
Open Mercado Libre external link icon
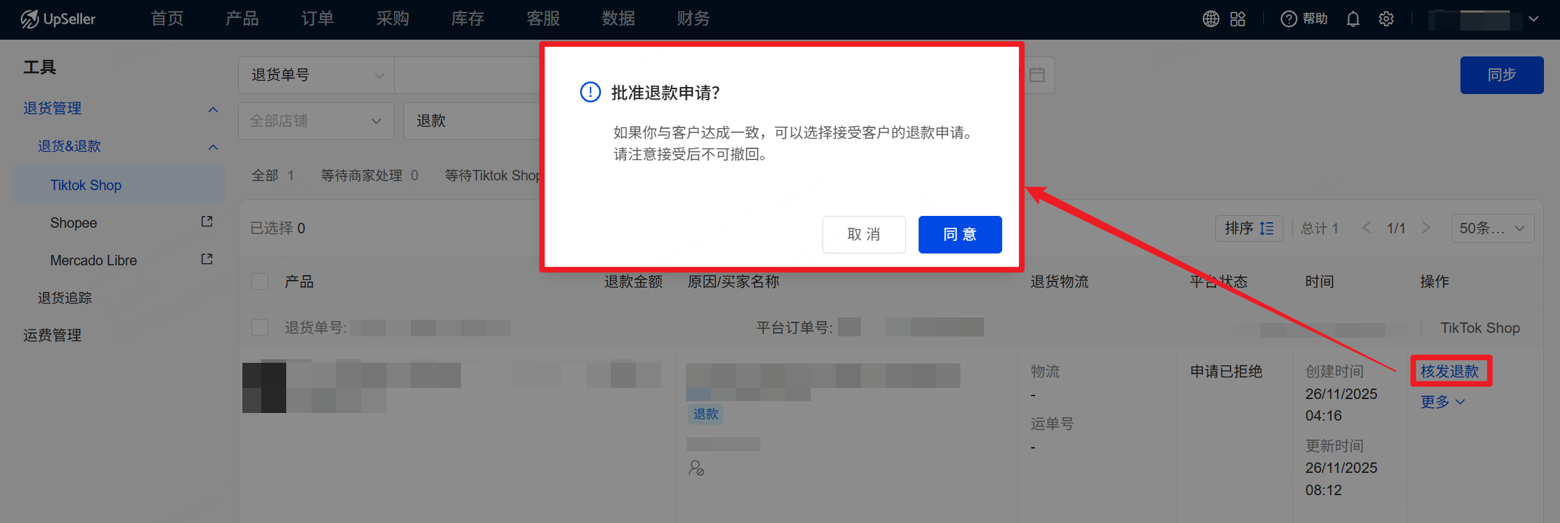pyautogui.click(x=207, y=259)
